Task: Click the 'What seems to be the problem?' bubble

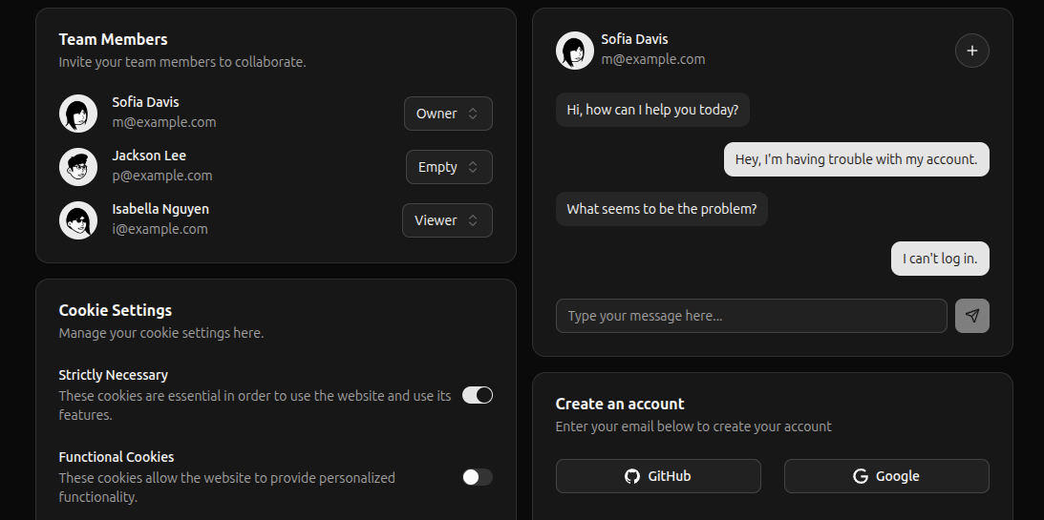Action: click(661, 209)
